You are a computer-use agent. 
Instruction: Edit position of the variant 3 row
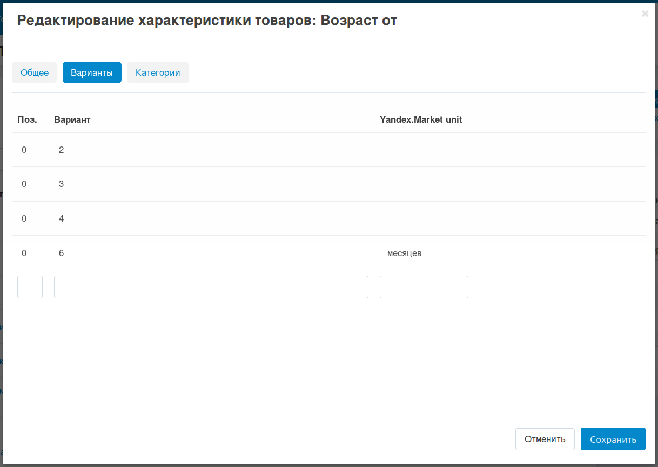[24, 184]
